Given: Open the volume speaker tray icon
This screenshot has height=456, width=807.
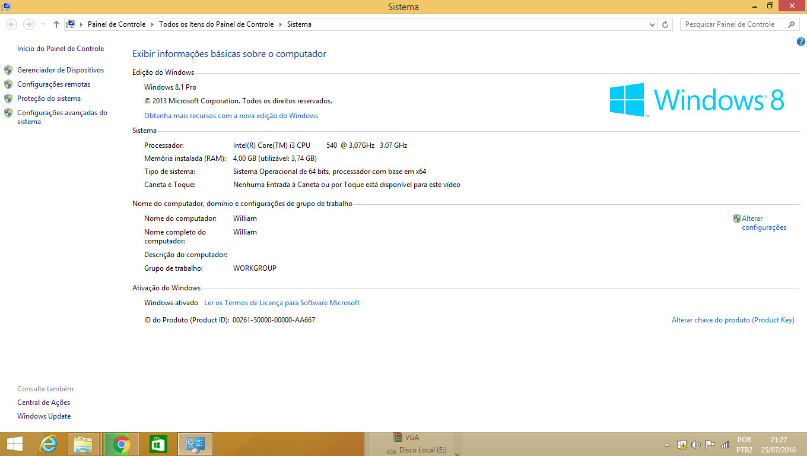Looking at the screenshot, I should [695, 445].
